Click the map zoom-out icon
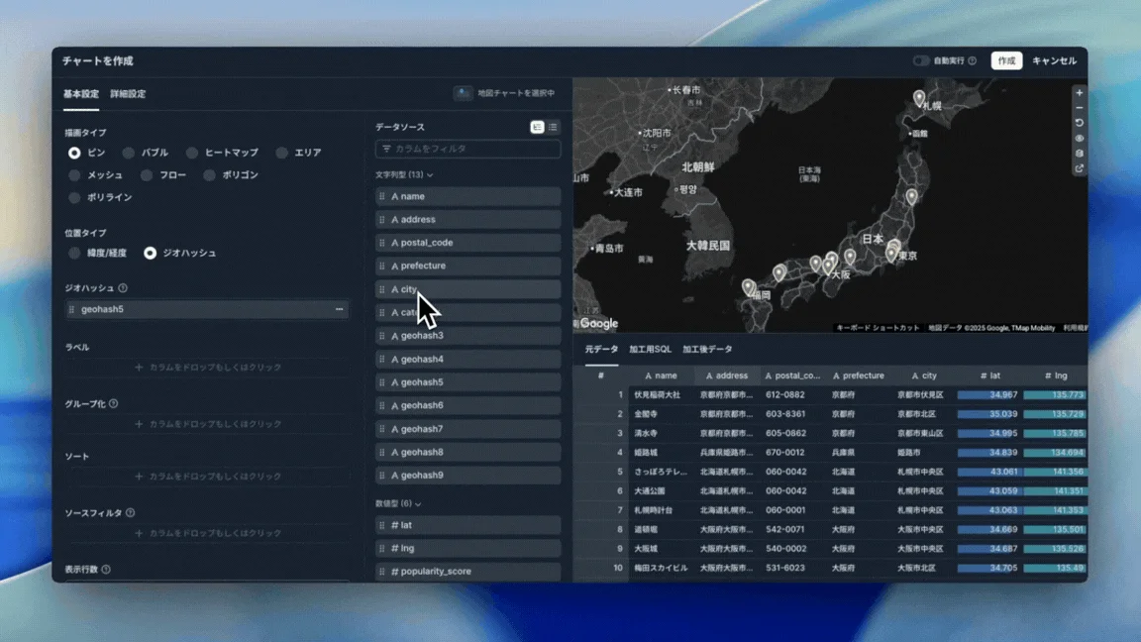Viewport: 1141px width, 642px height. click(x=1078, y=107)
